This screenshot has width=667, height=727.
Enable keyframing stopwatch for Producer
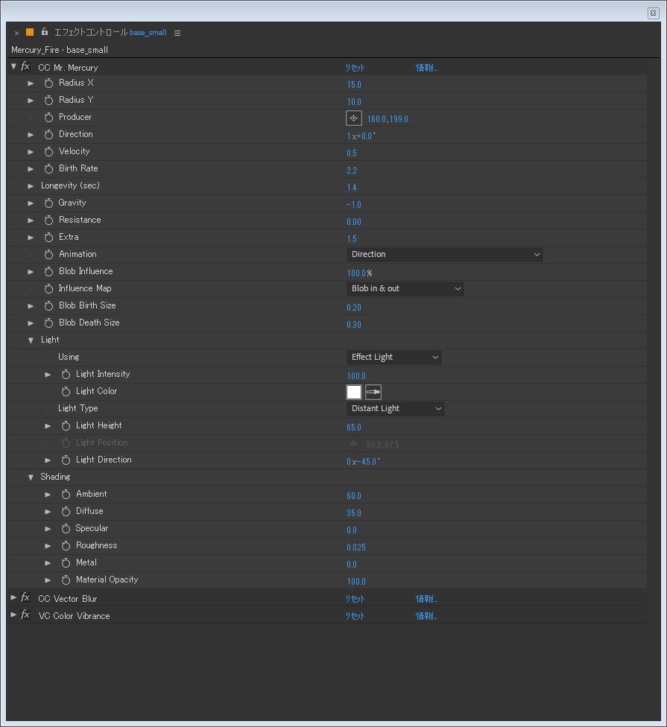[x=48, y=118]
